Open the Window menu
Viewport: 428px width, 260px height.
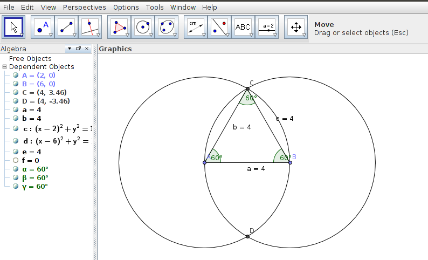point(183,8)
